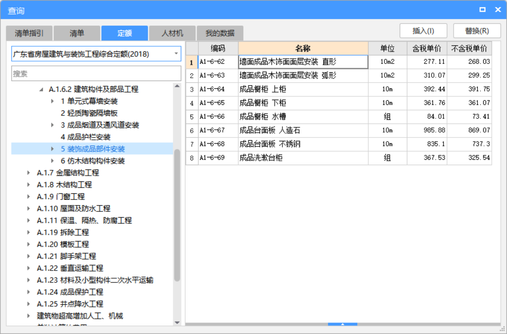The height and width of the screenshot is (334, 507).
Task: Expand the A.1.9 门窗工程 node
Action: [29, 197]
